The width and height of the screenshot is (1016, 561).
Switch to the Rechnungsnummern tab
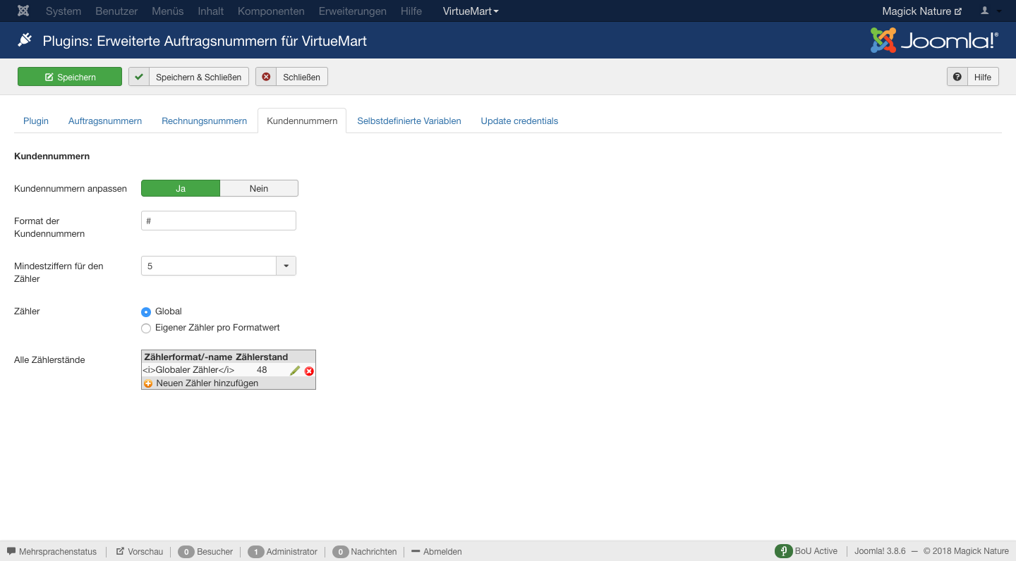point(204,121)
